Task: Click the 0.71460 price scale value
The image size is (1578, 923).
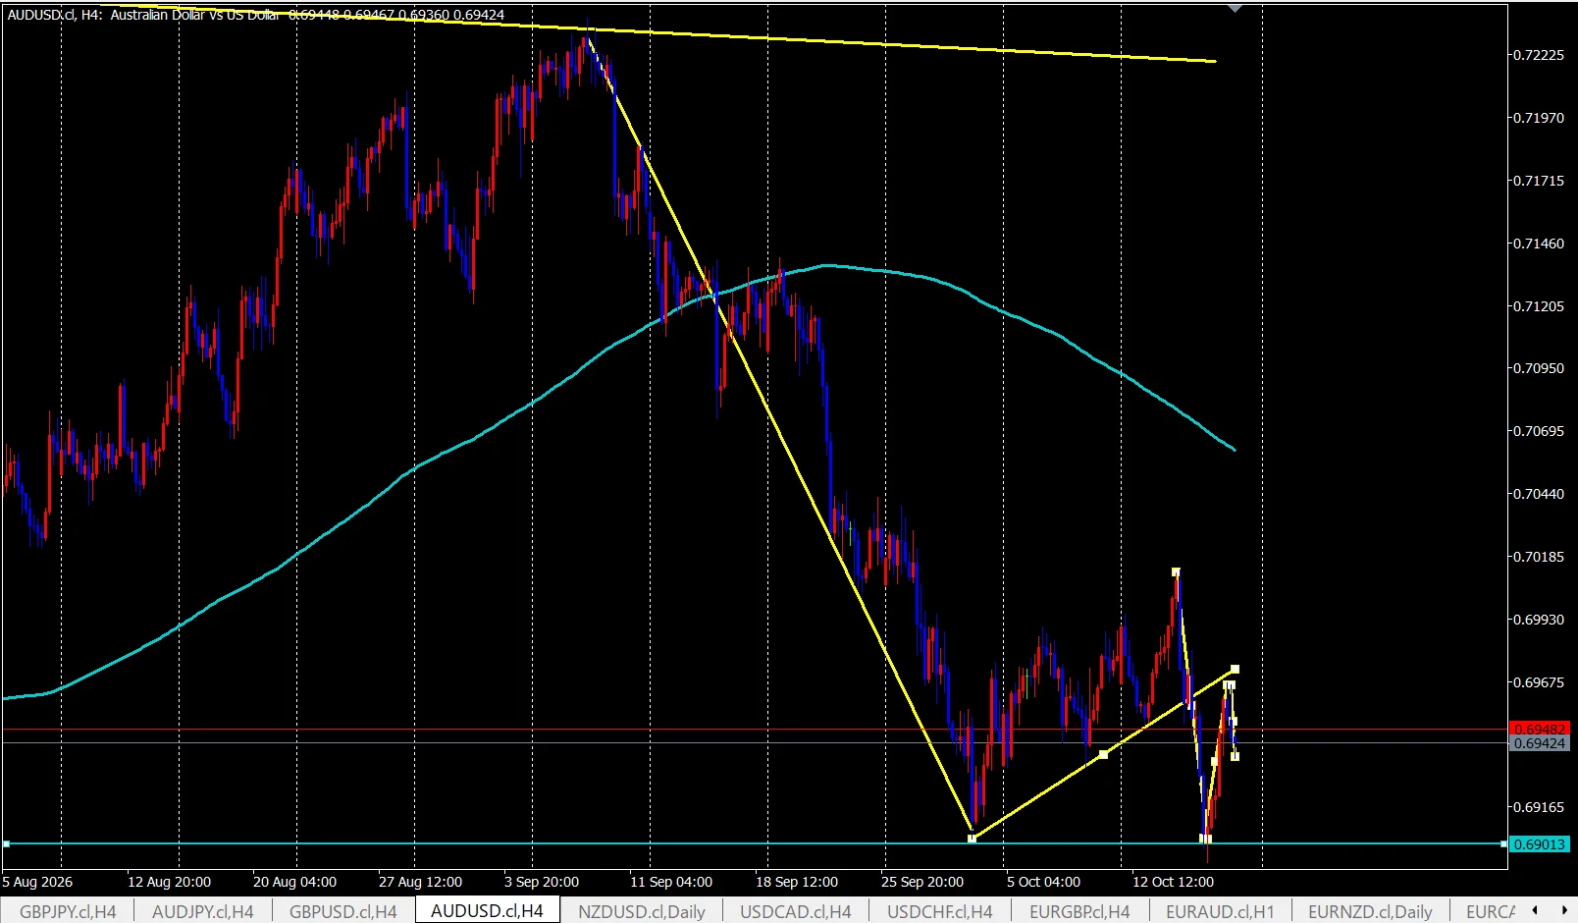Action: click(x=1538, y=244)
